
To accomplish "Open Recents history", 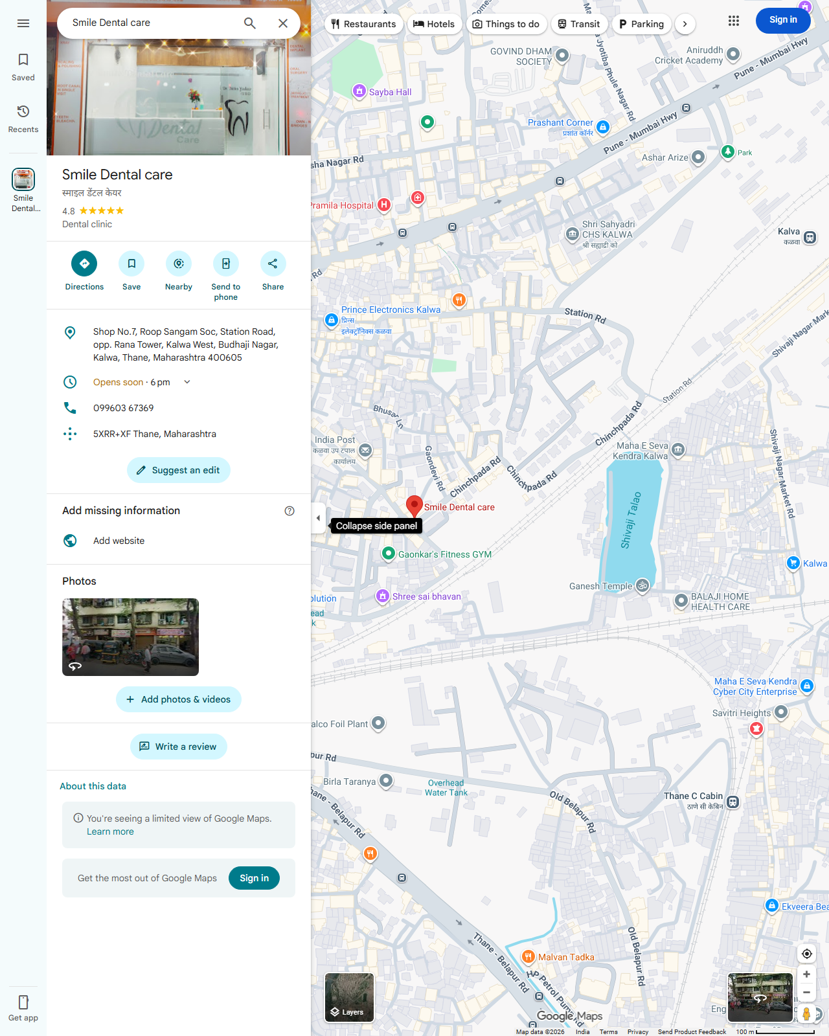I will click(23, 119).
